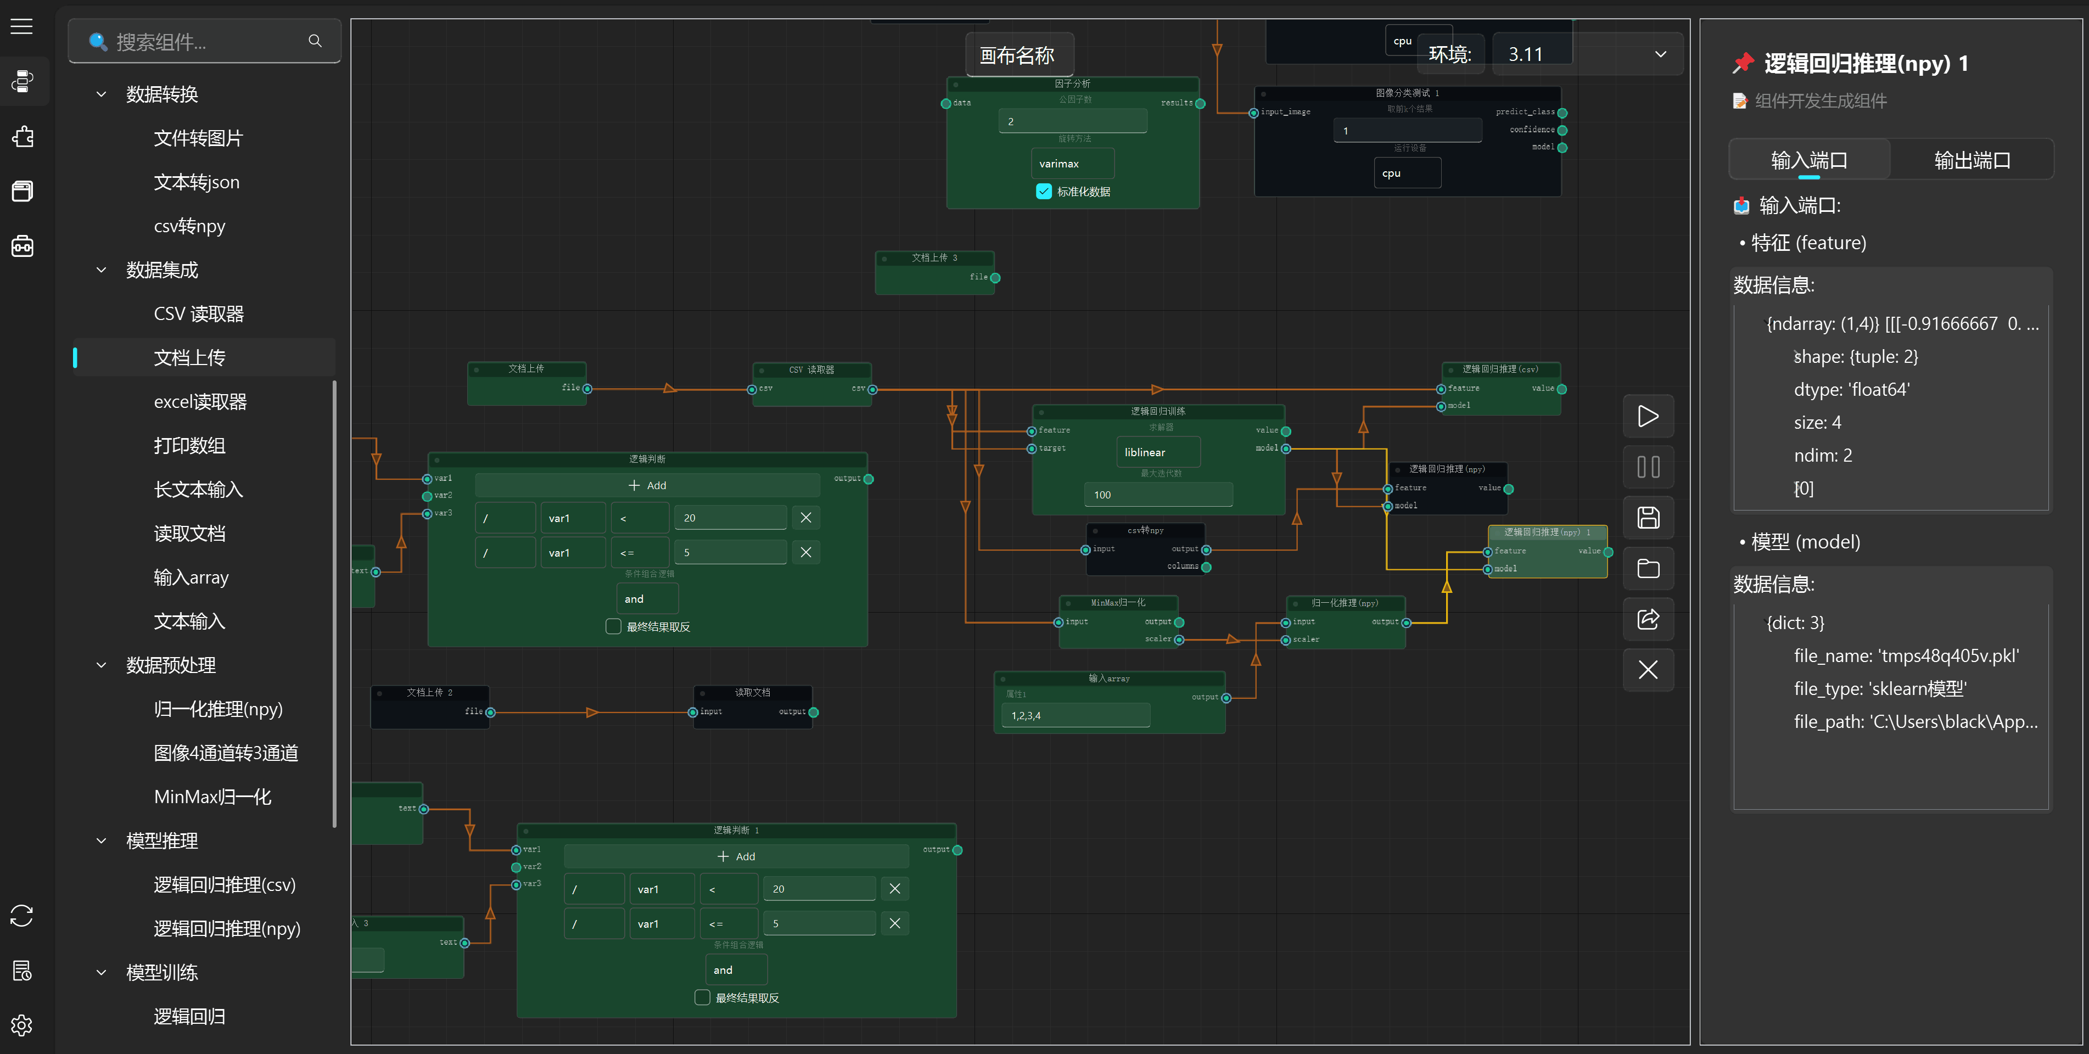Select excel读取器 component
Viewport: 2089px width, 1054px height.
tap(204, 401)
